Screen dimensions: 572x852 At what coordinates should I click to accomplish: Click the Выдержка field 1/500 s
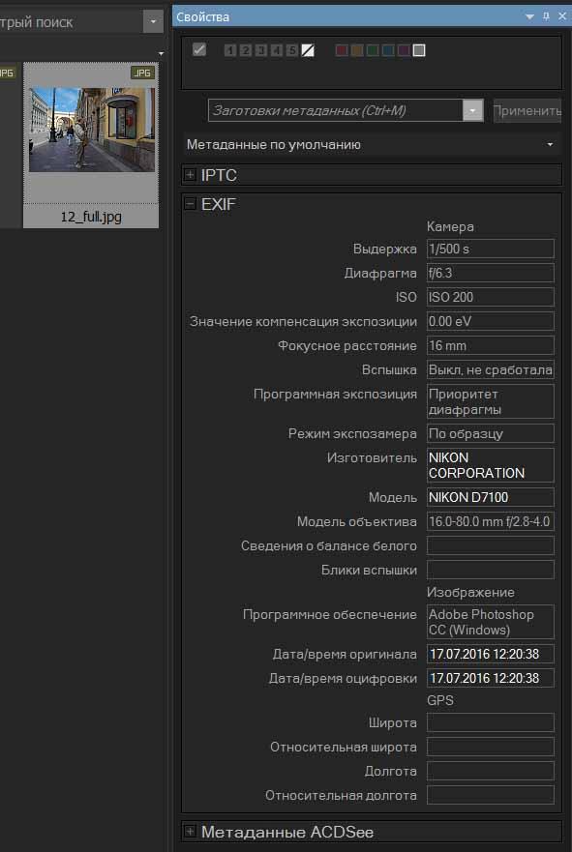click(x=491, y=249)
